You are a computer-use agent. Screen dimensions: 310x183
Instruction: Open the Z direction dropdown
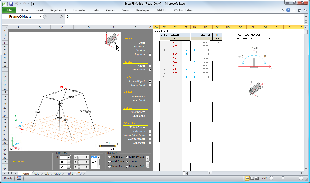tap(69, 167)
